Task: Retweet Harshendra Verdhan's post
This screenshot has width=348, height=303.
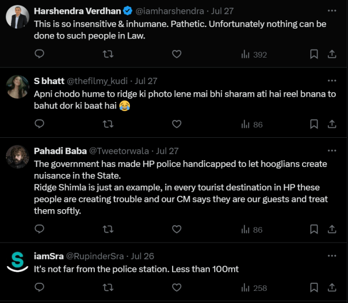Action: (108, 54)
